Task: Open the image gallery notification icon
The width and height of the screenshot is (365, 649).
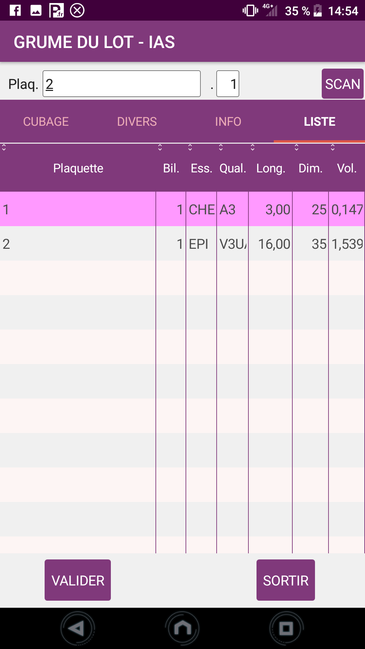Action: 36,10
